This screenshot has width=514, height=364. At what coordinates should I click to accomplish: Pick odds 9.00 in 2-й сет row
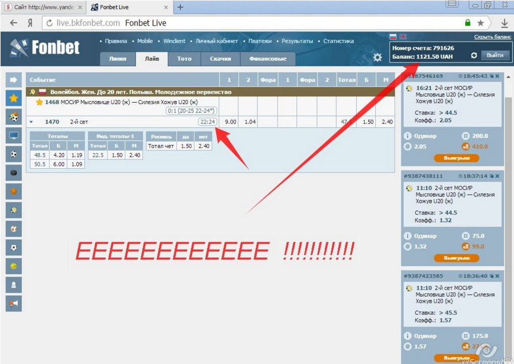[x=230, y=122]
